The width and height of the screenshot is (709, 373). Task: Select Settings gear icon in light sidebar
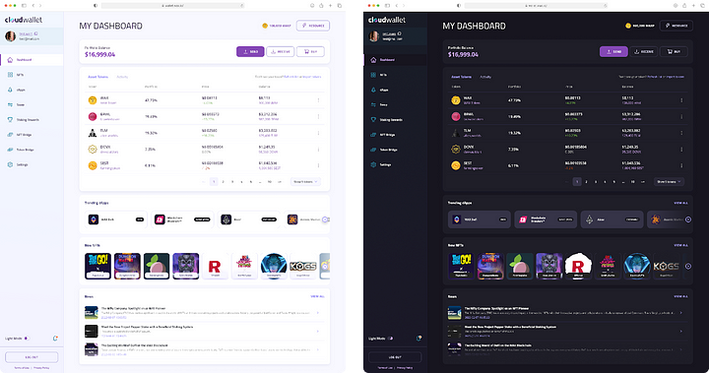tap(10, 164)
